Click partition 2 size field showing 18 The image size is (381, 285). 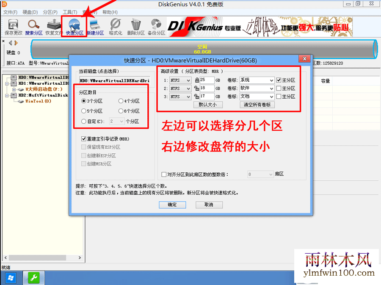tap(207, 88)
